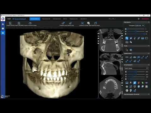
Task: Click the red text button top right
Action: tap(145, 19)
